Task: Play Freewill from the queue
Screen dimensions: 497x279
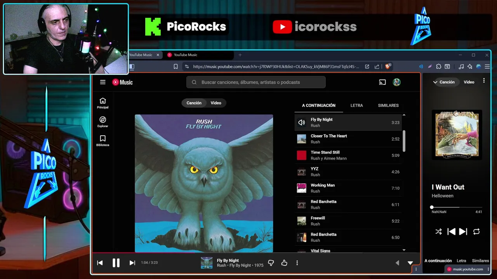Action: coord(348,221)
